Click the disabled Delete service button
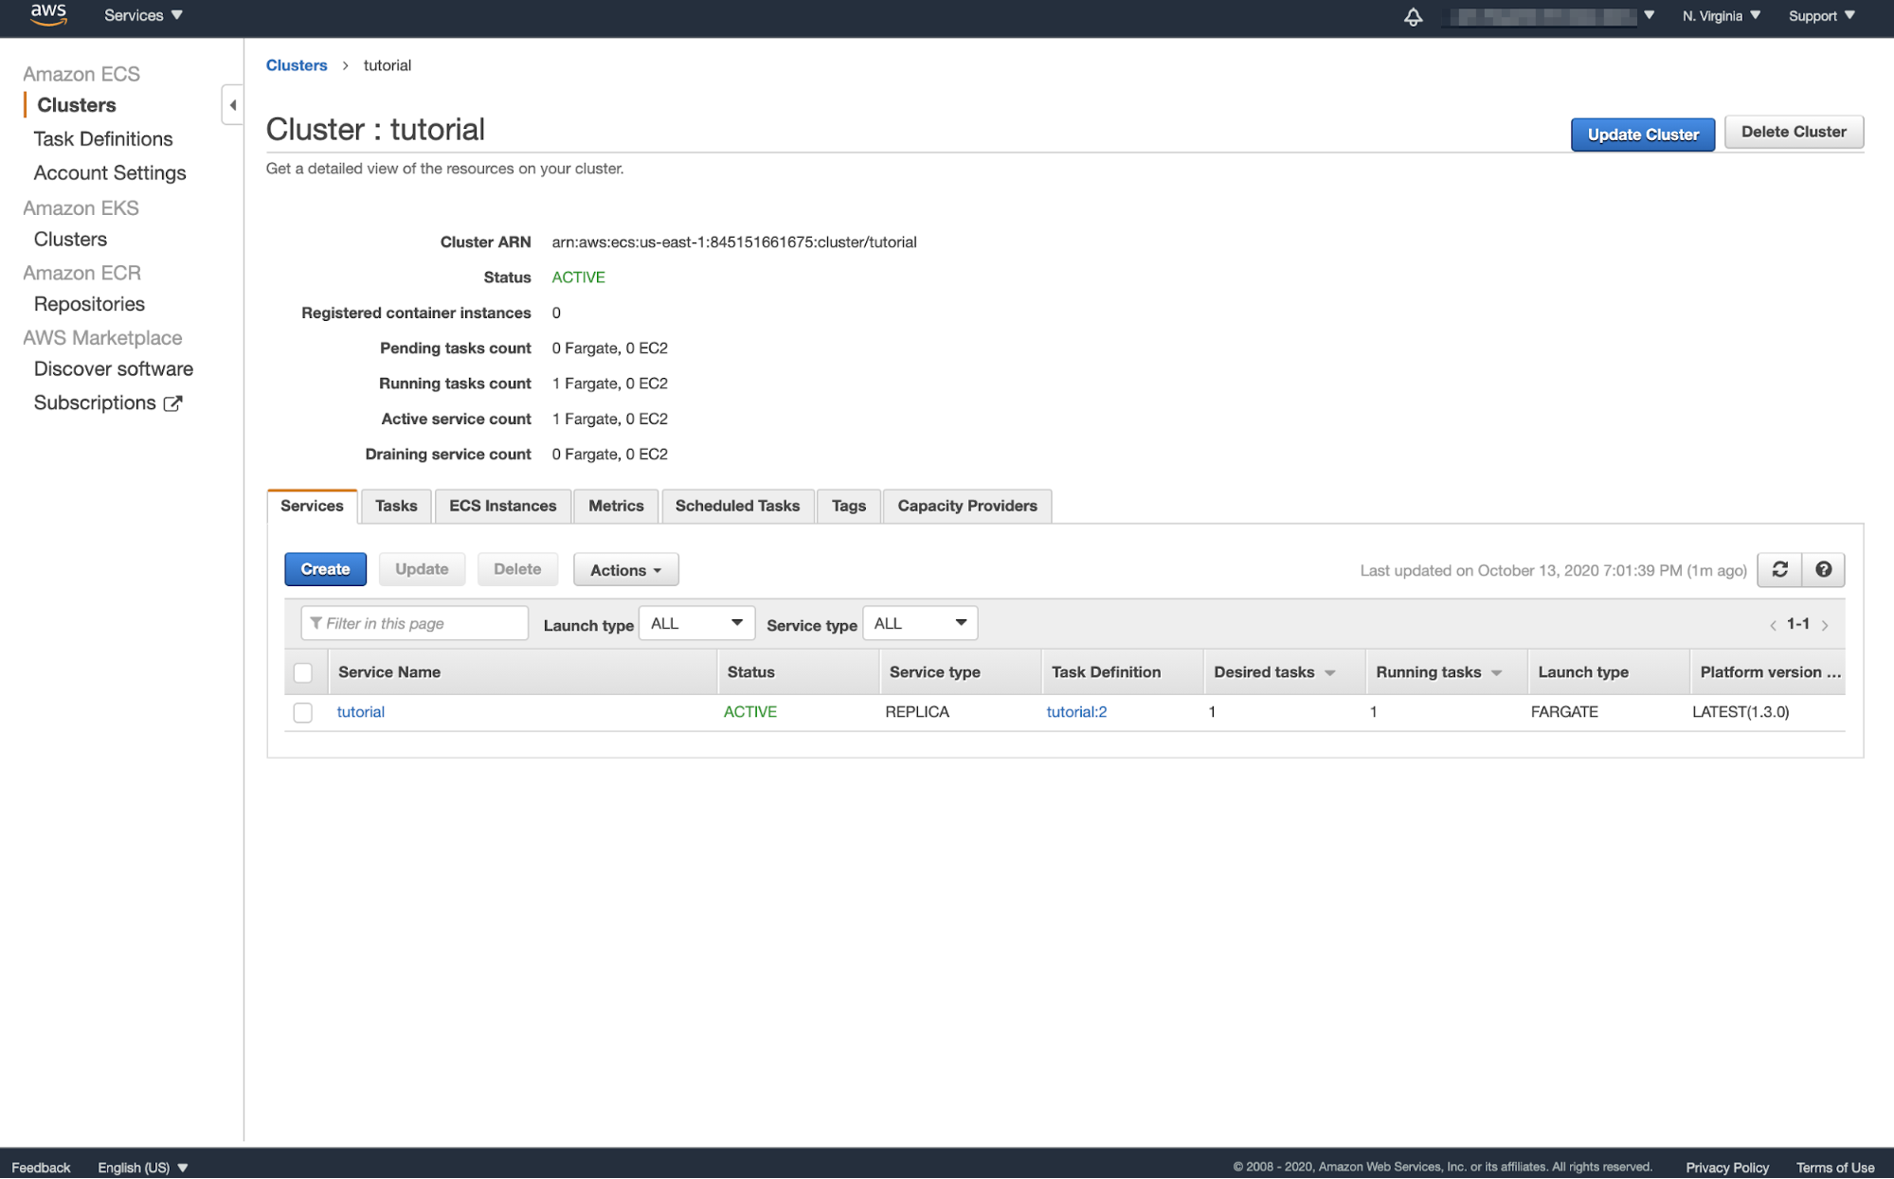The image size is (1894, 1179). [517, 569]
